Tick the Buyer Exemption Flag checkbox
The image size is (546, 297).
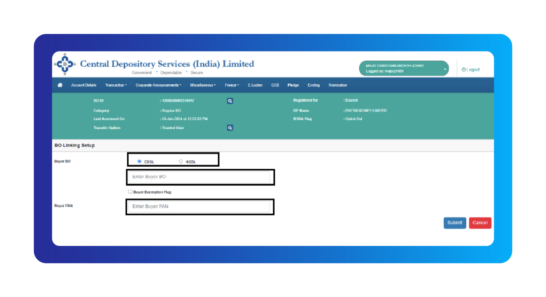pyautogui.click(x=130, y=191)
